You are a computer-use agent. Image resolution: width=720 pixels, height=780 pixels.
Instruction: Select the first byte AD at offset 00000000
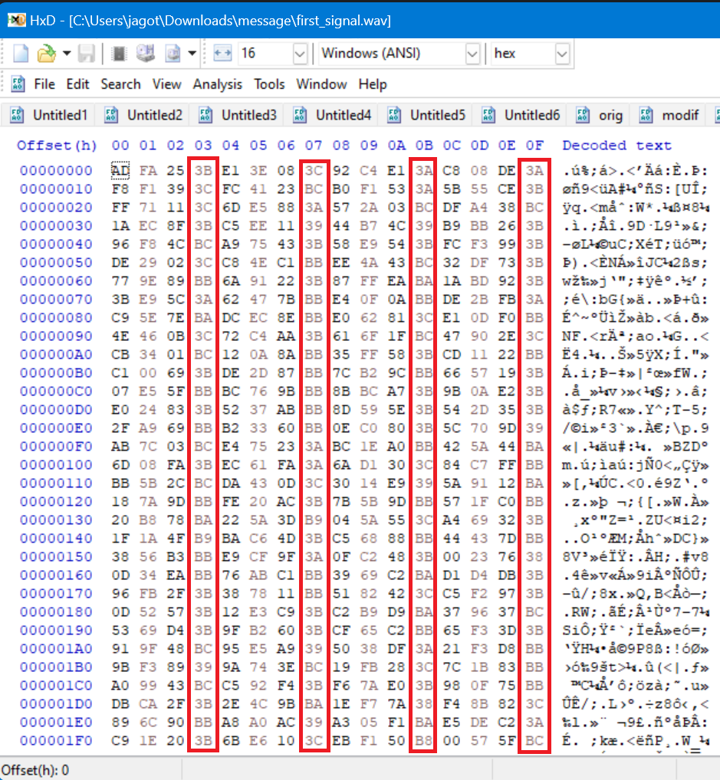pyautogui.click(x=120, y=170)
